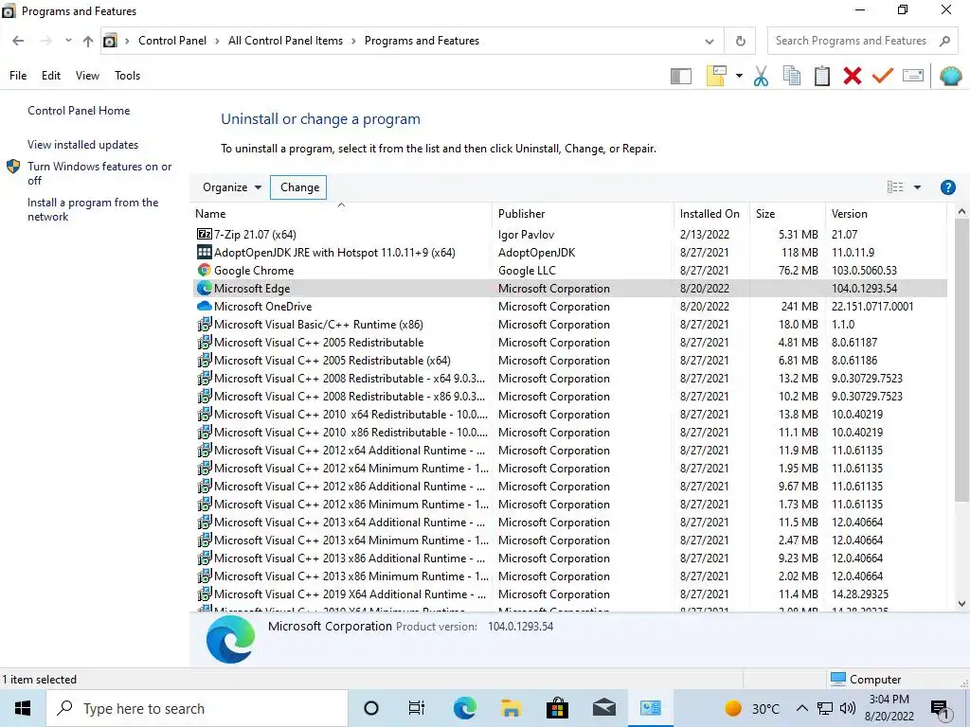970x727 pixels.
Task: Select the Microsoft OneDrive cloud icon
Action: click(x=205, y=306)
